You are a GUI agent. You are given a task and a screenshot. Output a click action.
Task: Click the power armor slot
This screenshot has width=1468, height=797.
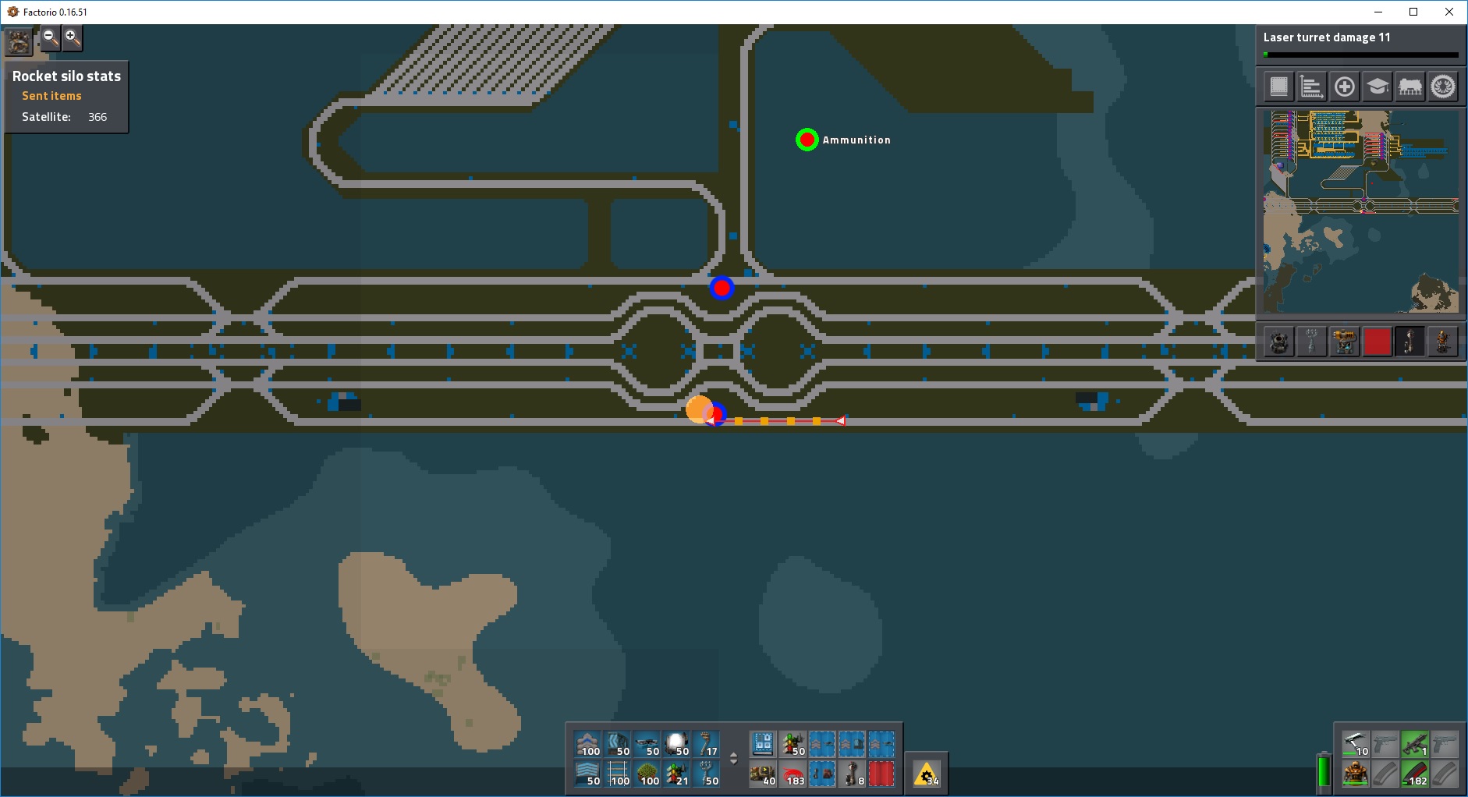tap(1356, 774)
